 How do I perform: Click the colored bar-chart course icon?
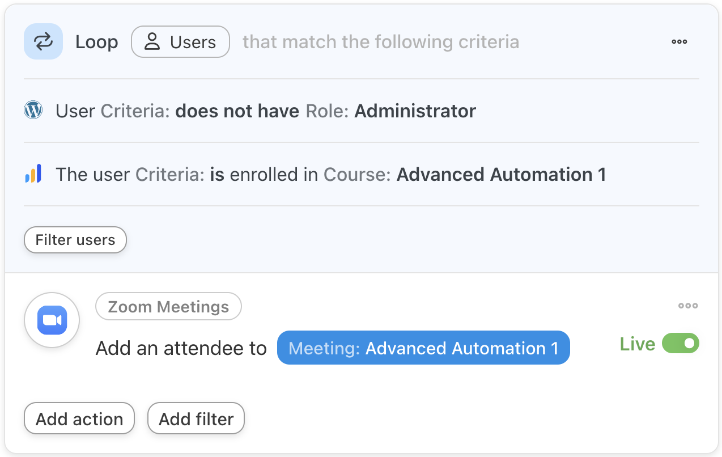point(33,174)
